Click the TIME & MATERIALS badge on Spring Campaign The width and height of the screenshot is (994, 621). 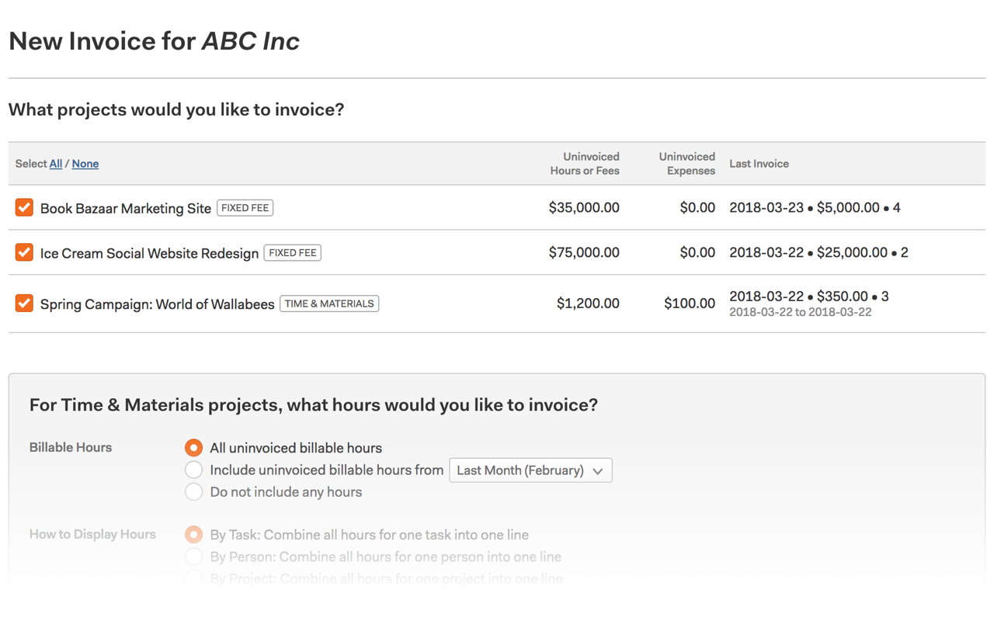coord(329,303)
